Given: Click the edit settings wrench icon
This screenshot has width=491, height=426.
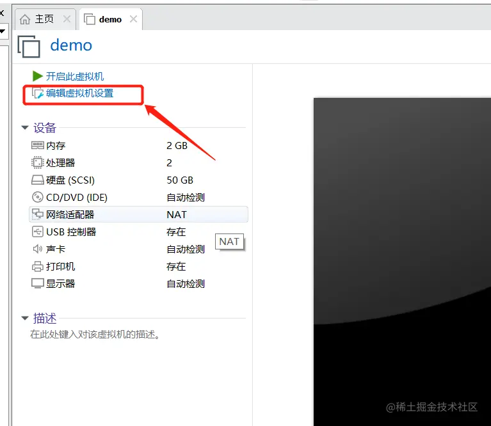Looking at the screenshot, I should click(38, 93).
